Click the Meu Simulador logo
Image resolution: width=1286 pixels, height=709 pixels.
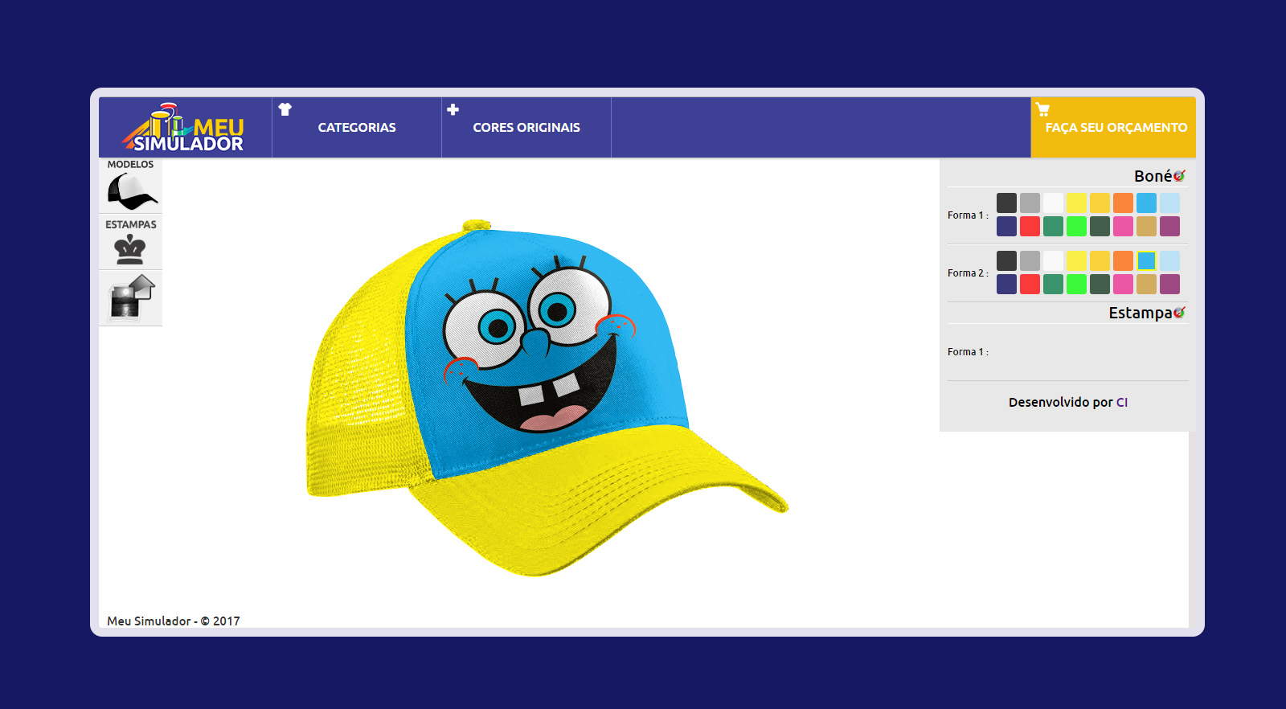[x=183, y=127]
